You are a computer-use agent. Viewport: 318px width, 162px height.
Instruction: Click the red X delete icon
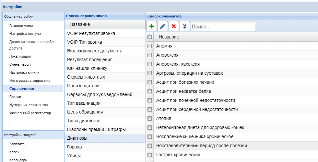click(174, 26)
